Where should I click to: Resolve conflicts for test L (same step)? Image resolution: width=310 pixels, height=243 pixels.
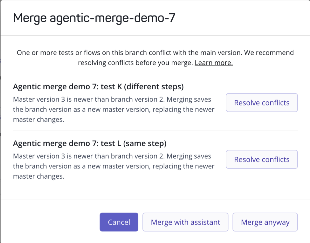(261, 159)
